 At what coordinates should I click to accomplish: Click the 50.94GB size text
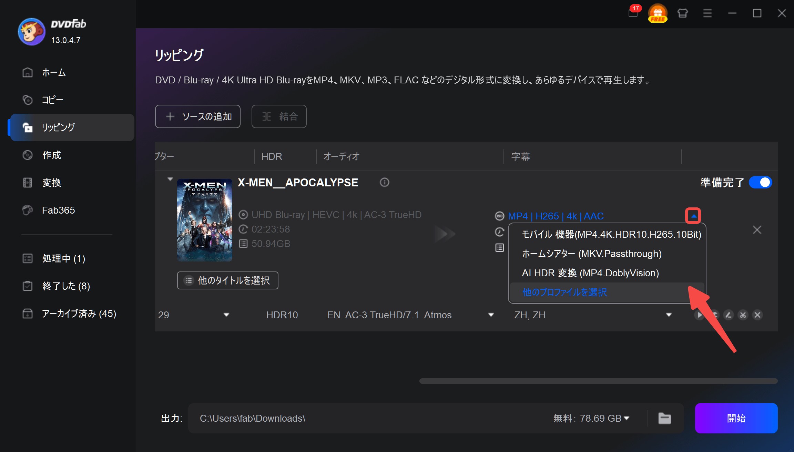(x=271, y=244)
